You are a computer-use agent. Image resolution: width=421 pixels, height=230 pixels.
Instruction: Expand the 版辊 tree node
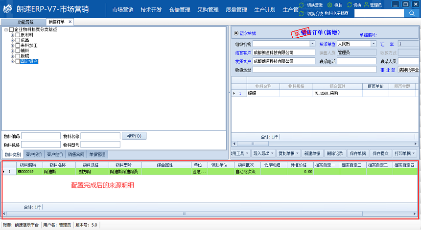[12, 56]
